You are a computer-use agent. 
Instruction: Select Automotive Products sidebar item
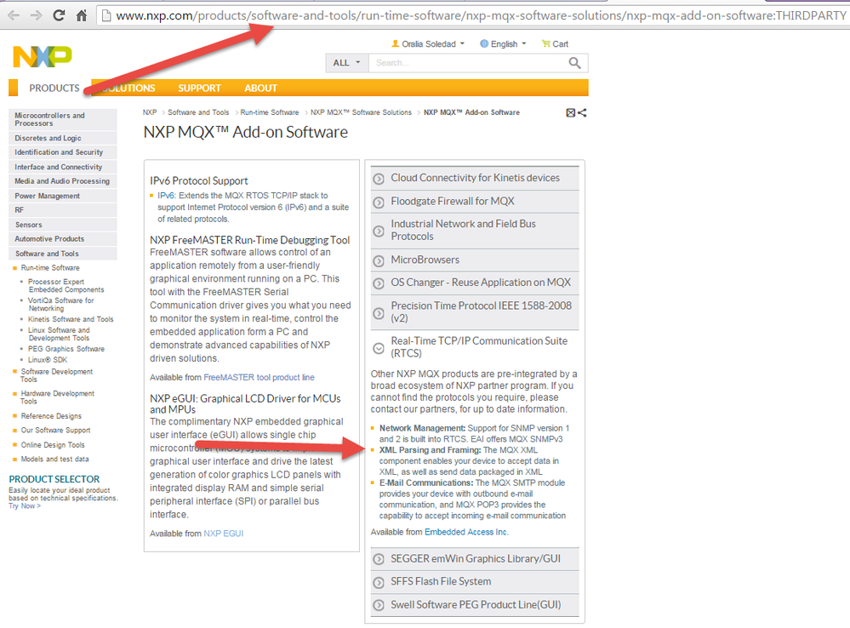click(63, 238)
